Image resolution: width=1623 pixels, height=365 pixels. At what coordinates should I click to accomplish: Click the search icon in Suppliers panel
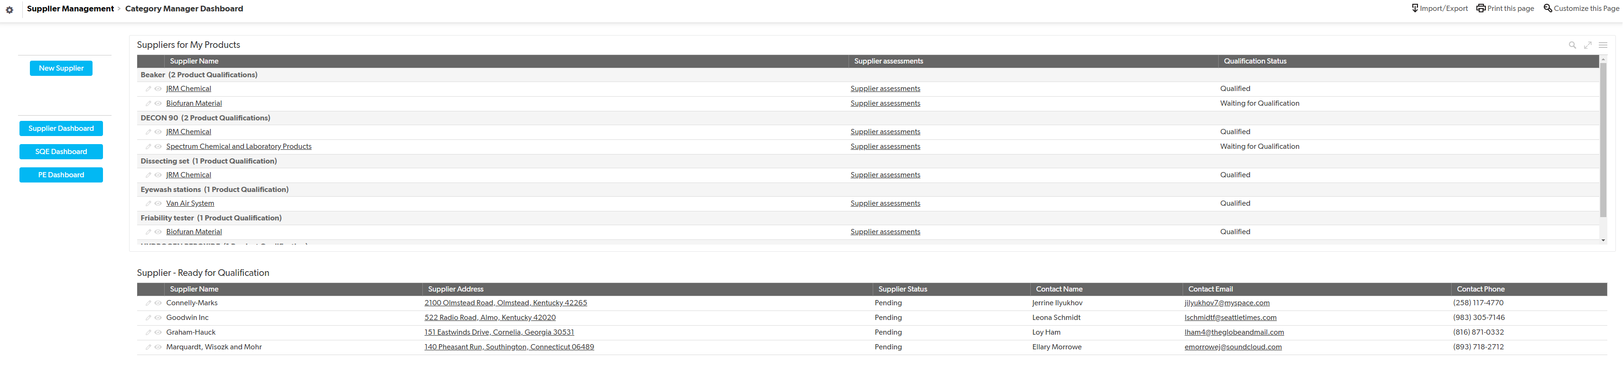coord(1572,46)
